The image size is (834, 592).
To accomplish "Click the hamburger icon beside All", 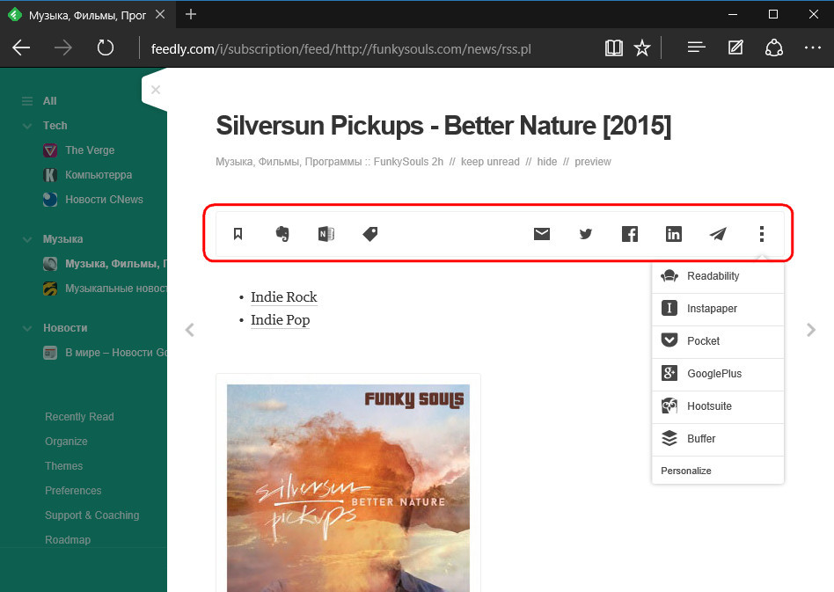I will point(27,101).
